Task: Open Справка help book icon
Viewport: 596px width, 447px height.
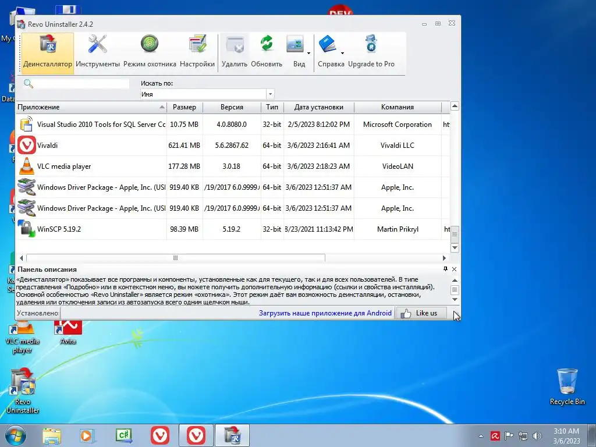Action: coord(327,44)
